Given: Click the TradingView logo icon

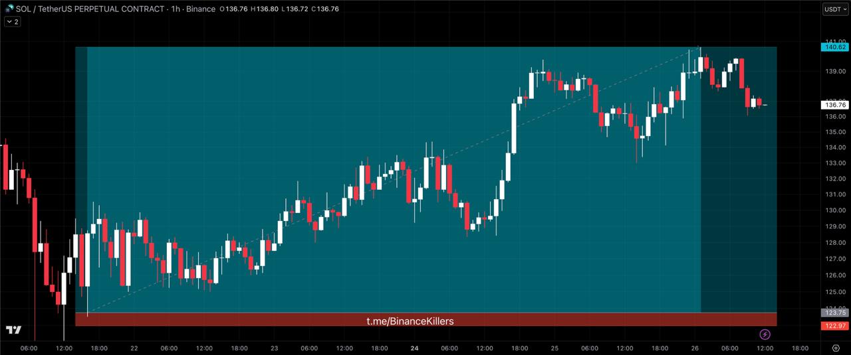Looking at the screenshot, I should coord(13,330).
